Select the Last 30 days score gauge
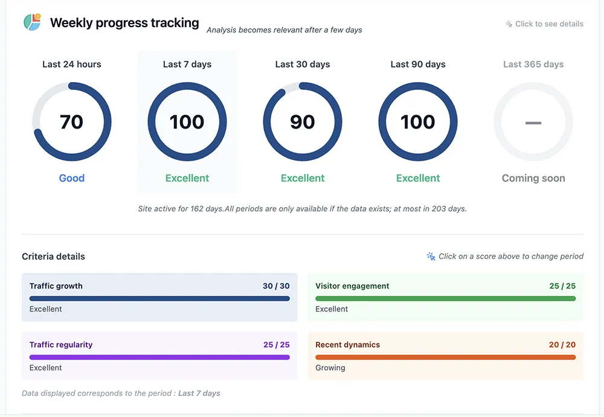The image size is (604, 417). [303, 121]
